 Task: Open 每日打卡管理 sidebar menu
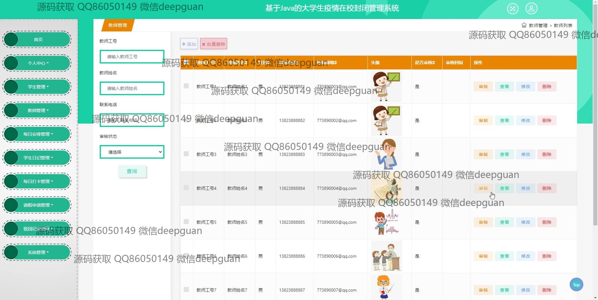click(x=38, y=181)
